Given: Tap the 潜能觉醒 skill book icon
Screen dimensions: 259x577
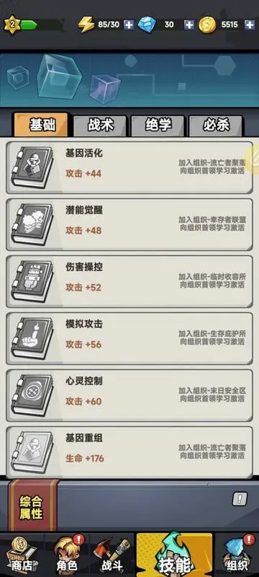Looking at the screenshot, I should (32, 224).
